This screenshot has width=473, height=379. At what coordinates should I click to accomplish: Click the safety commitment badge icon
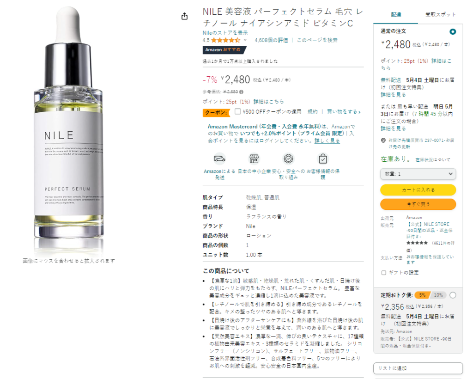click(x=288, y=159)
